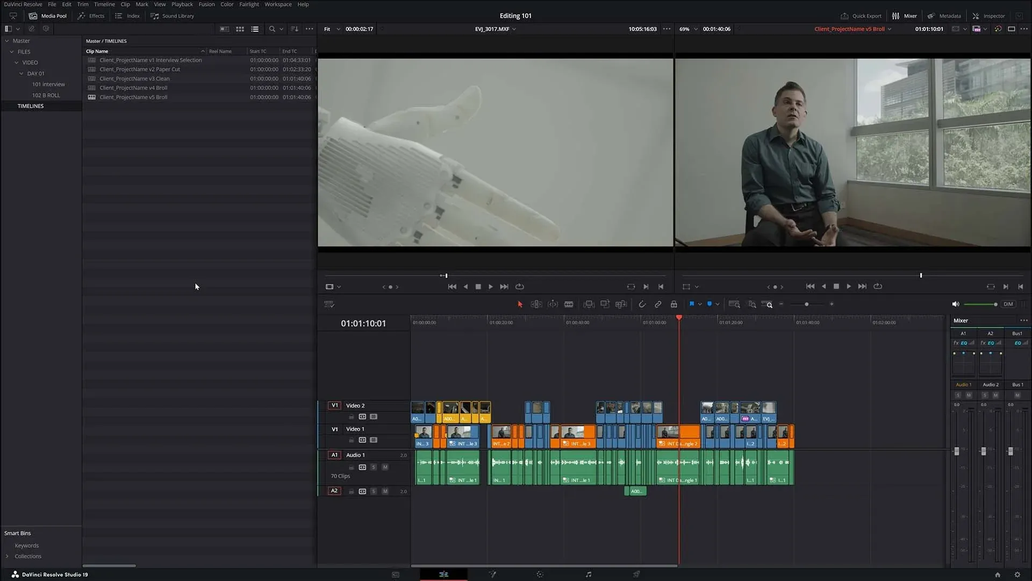Adjust the monitor volume slider
This screenshot has width=1032, height=581.
point(980,304)
